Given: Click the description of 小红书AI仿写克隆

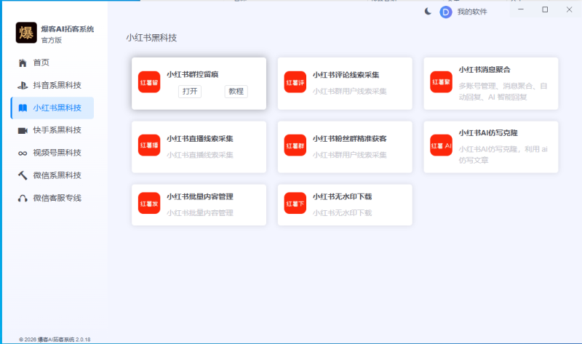Looking at the screenshot, I should (503, 155).
